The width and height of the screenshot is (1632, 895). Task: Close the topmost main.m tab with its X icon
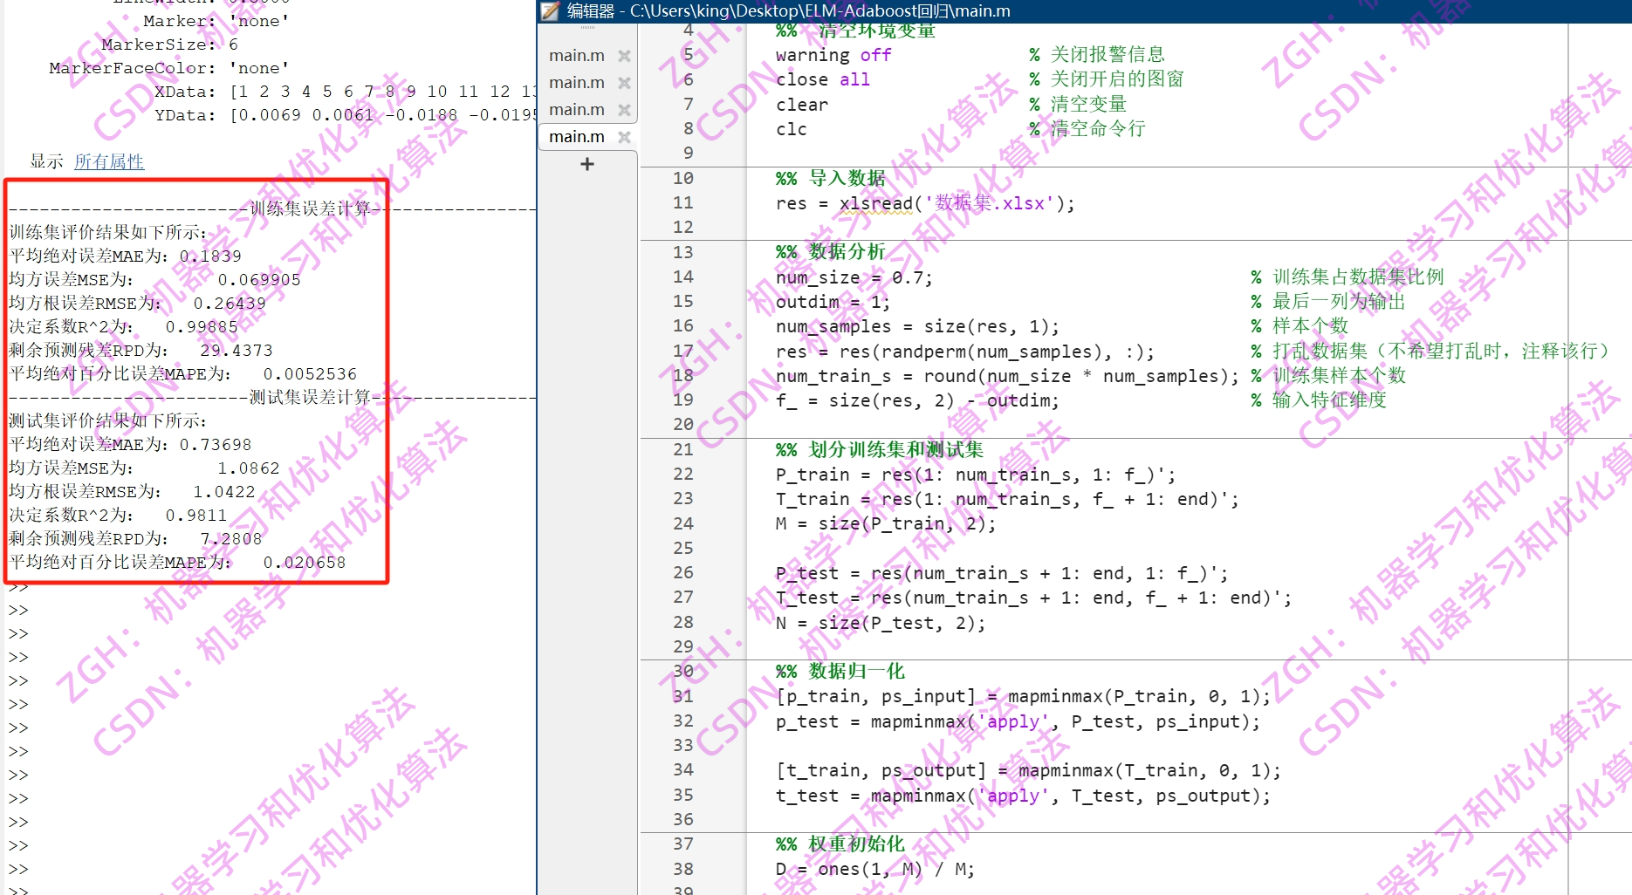pyautogui.click(x=624, y=55)
